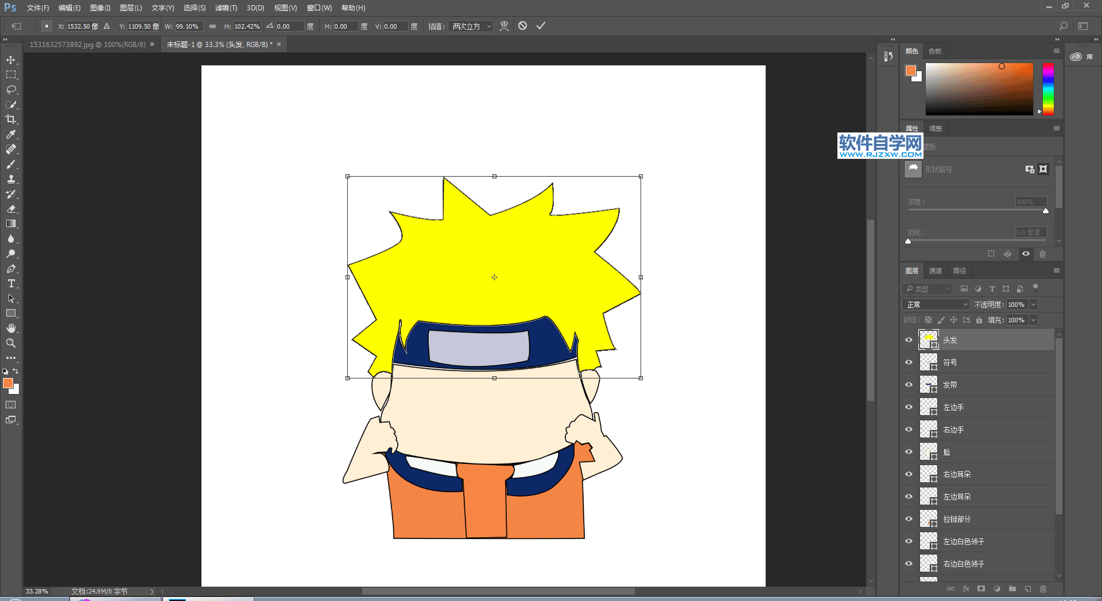Viewport: 1102px width, 601px height.
Task: Commit the transform with checkmark icon
Action: [x=541, y=26]
